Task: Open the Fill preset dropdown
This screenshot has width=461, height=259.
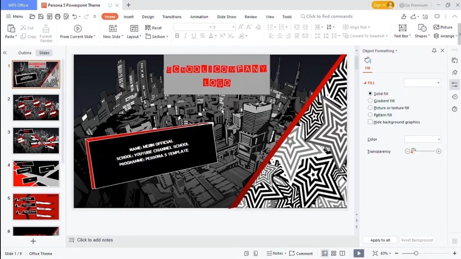Action: (422, 83)
